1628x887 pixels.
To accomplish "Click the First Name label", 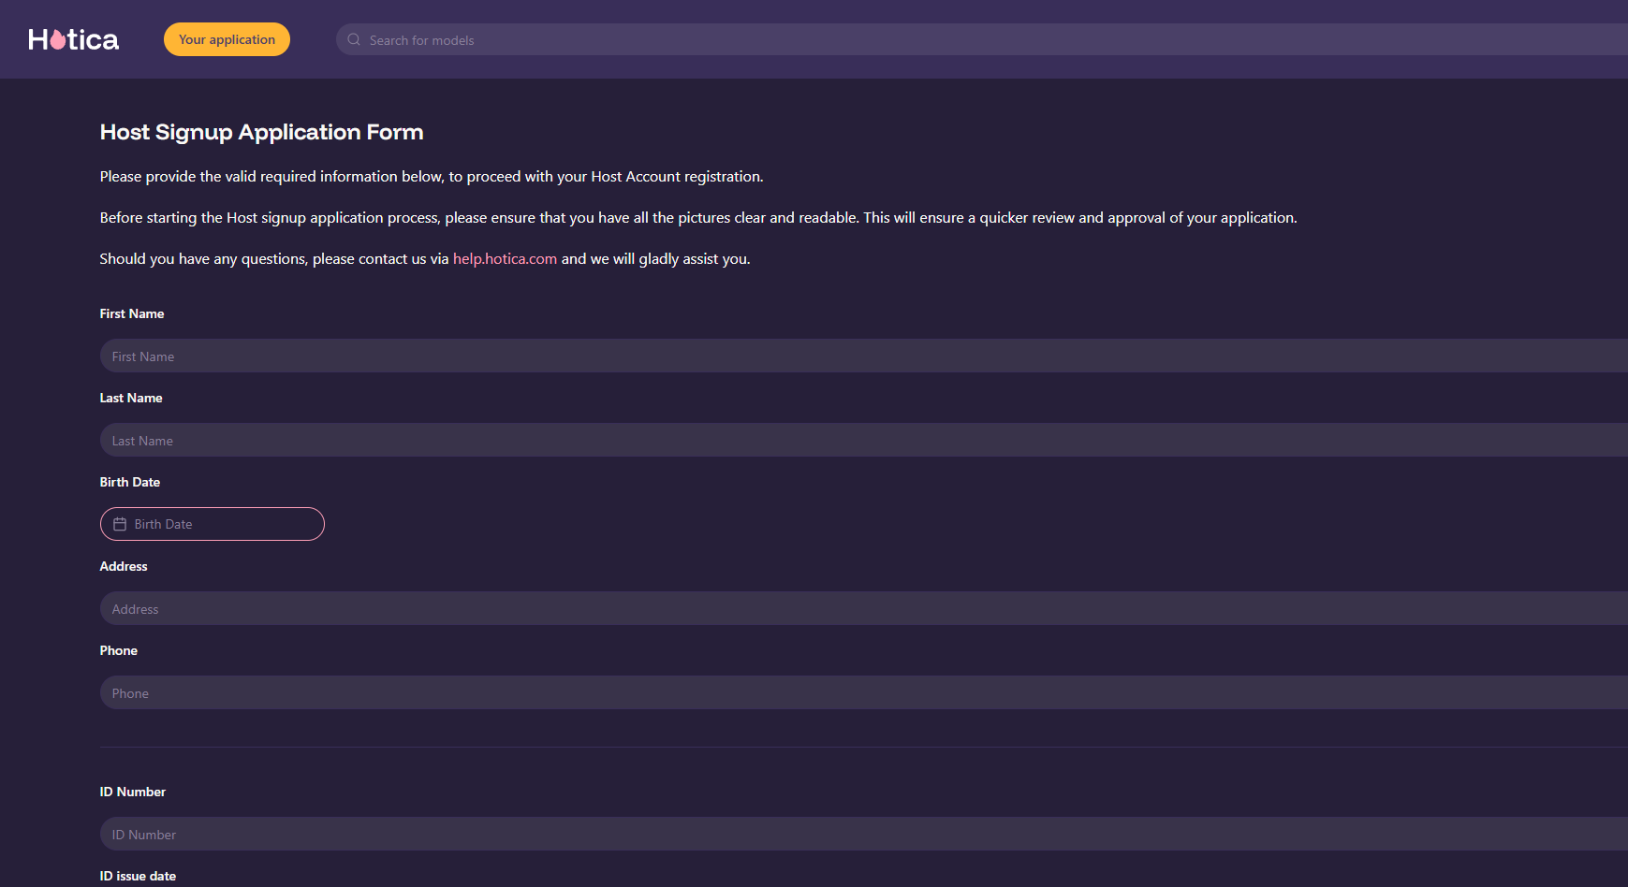I will tap(132, 314).
